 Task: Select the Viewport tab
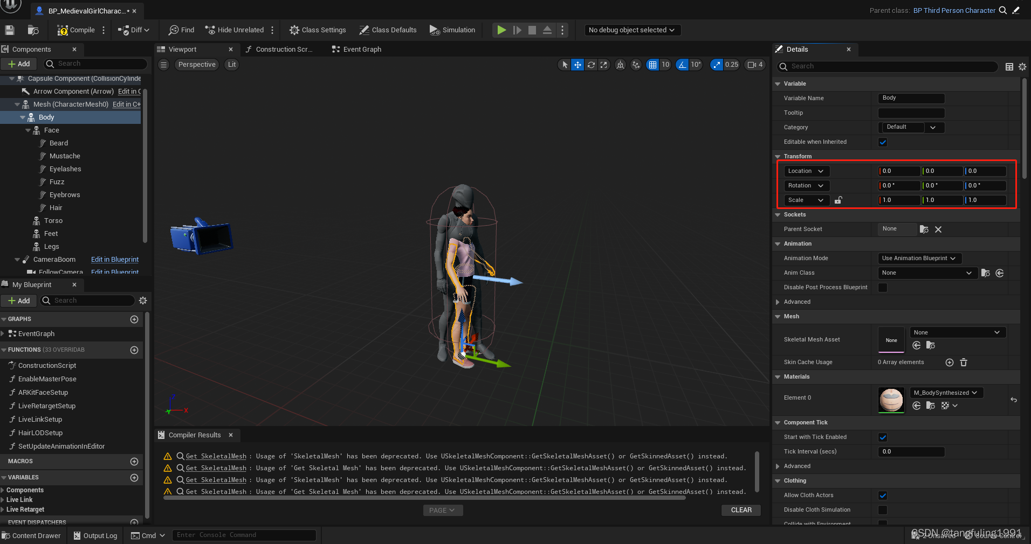pyautogui.click(x=183, y=49)
